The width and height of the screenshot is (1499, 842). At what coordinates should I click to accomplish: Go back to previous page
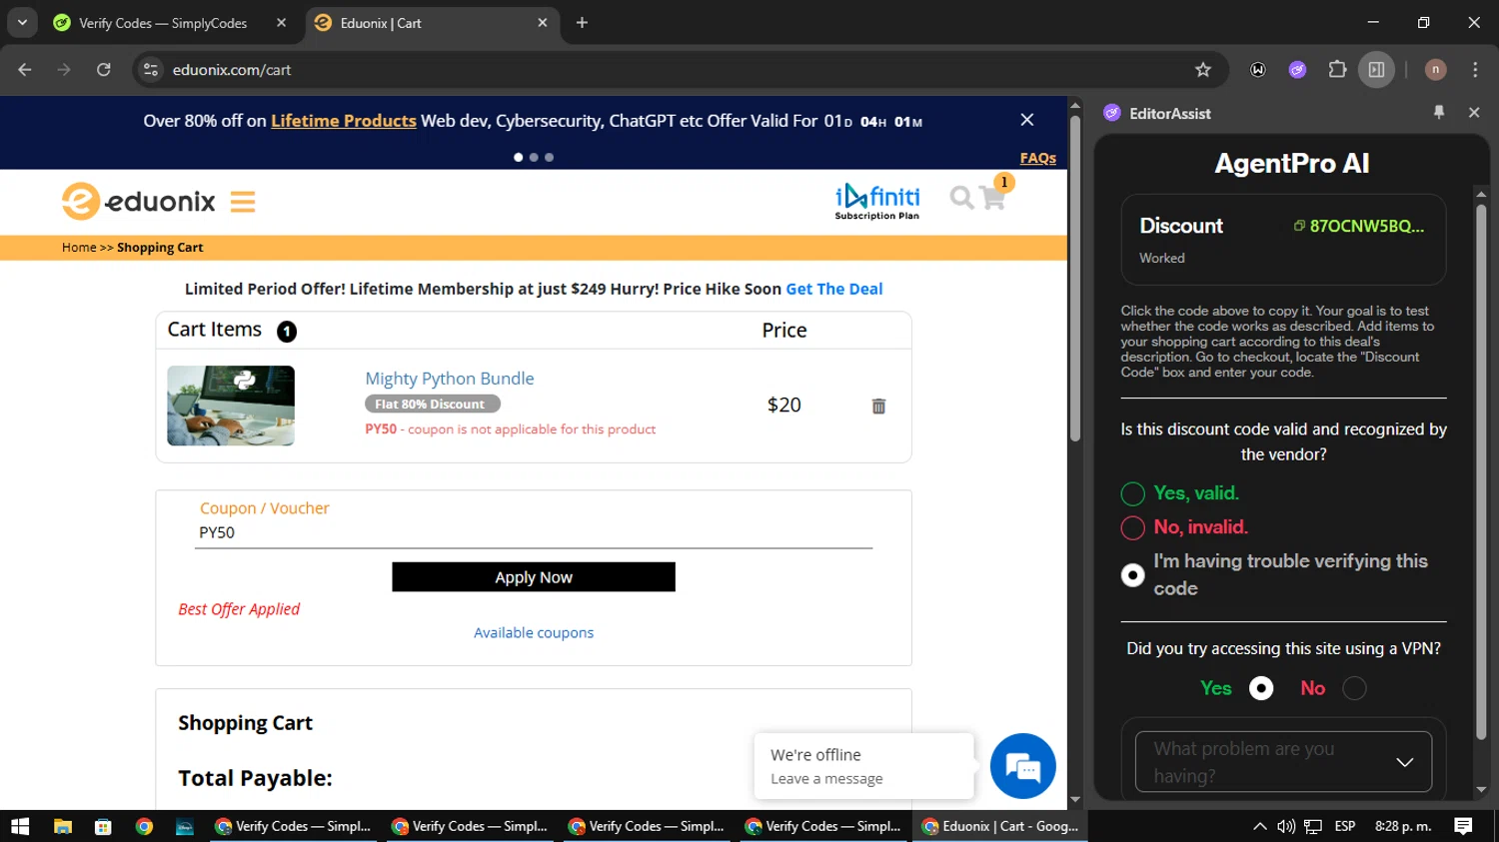[x=25, y=70]
